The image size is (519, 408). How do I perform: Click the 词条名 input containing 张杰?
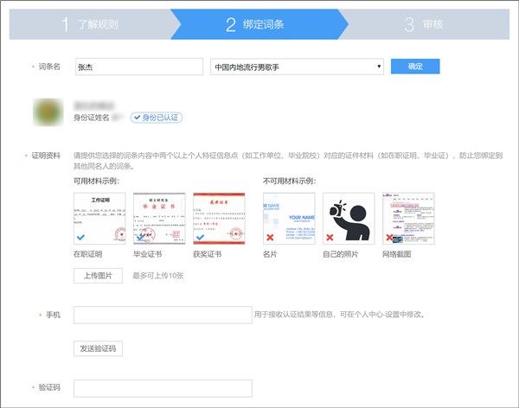[x=139, y=67]
